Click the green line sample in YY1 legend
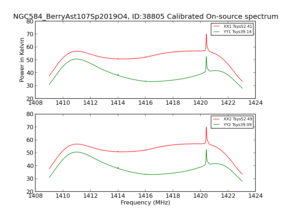Viewport: 284px width, 213px height. pos(217,32)
